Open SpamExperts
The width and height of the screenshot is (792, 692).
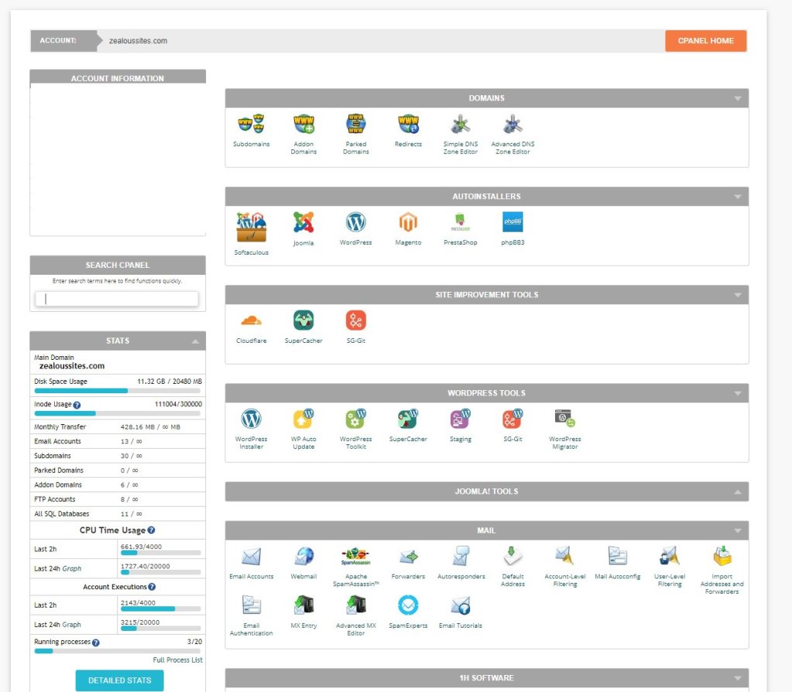(x=408, y=605)
